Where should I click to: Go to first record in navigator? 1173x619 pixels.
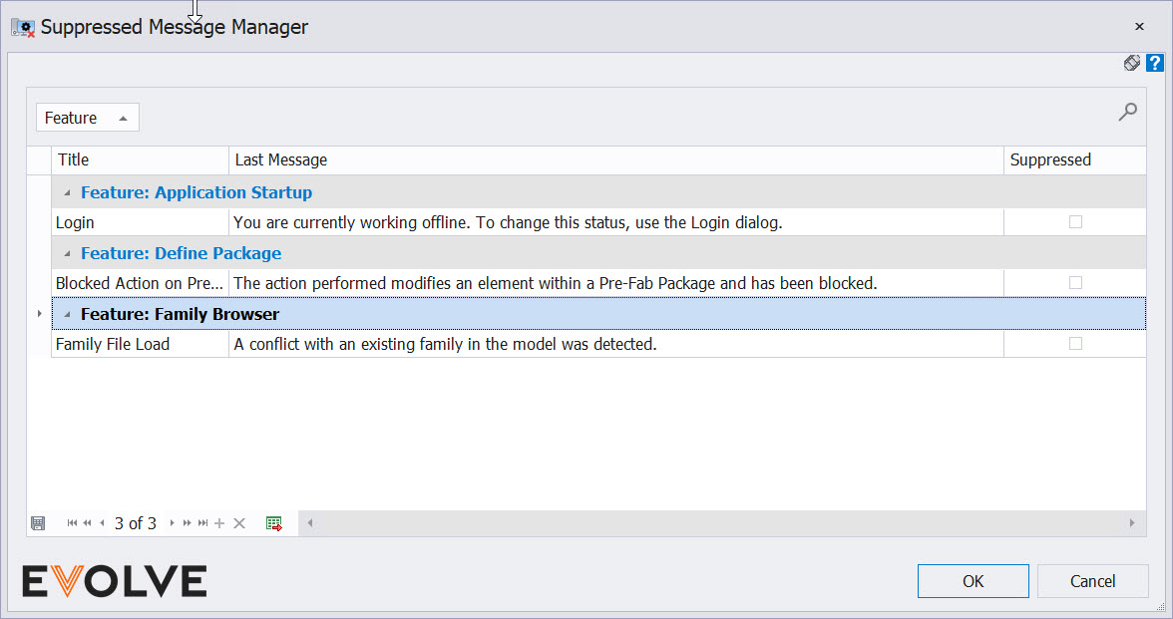pyautogui.click(x=72, y=523)
